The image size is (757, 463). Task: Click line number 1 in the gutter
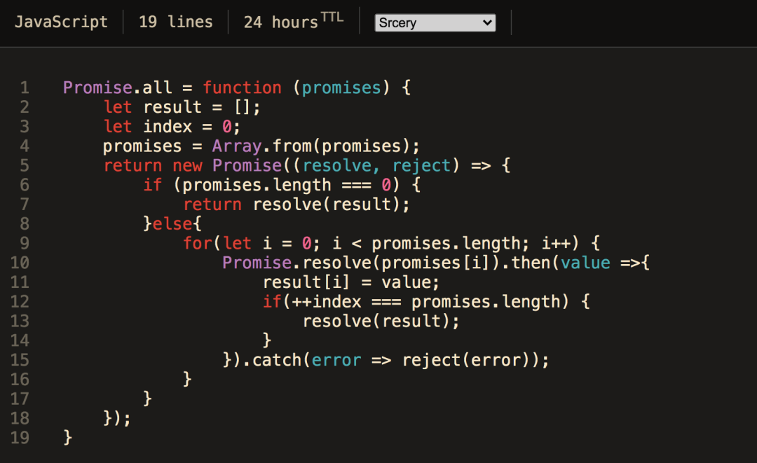pos(25,88)
